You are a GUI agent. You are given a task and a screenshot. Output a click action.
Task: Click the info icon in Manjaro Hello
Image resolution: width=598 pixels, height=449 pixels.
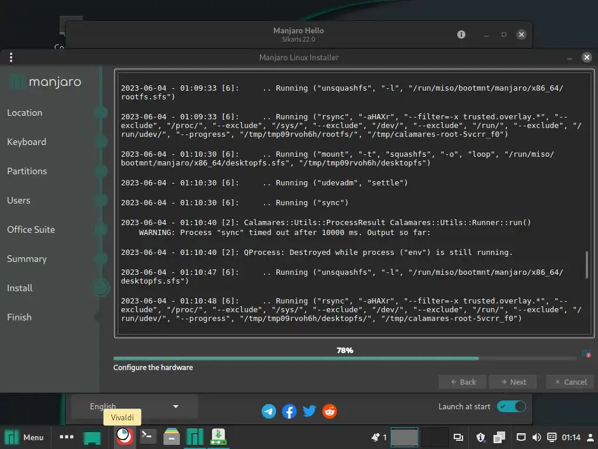point(461,34)
